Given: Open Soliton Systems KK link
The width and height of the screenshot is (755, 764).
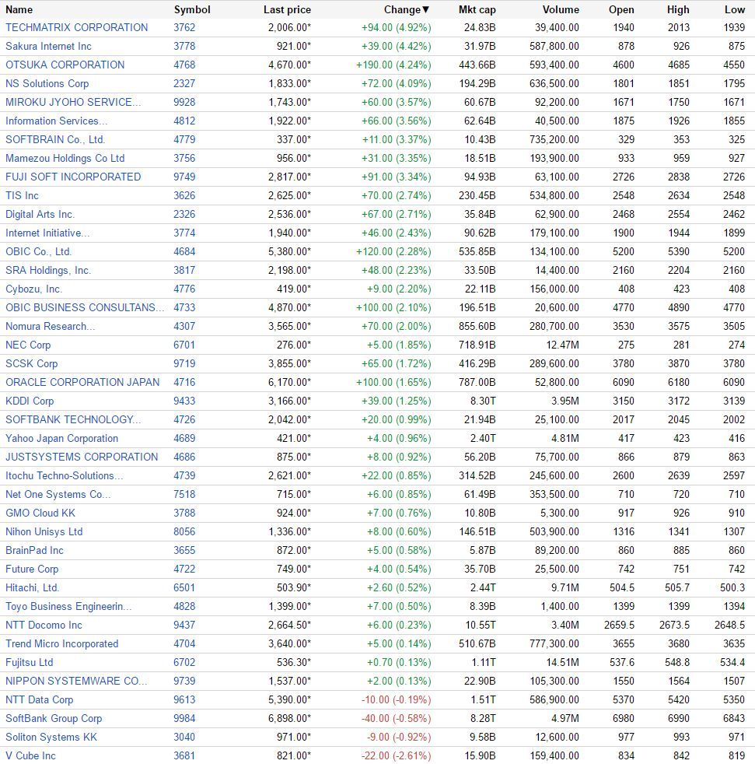Looking at the screenshot, I should [x=51, y=738].
